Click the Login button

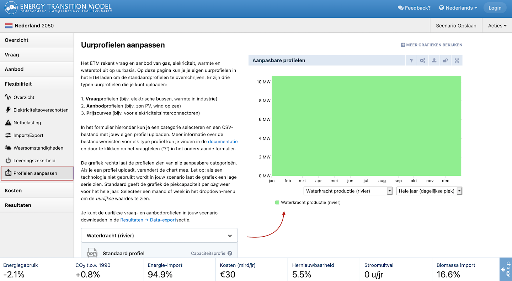click(x=495, y=8)
